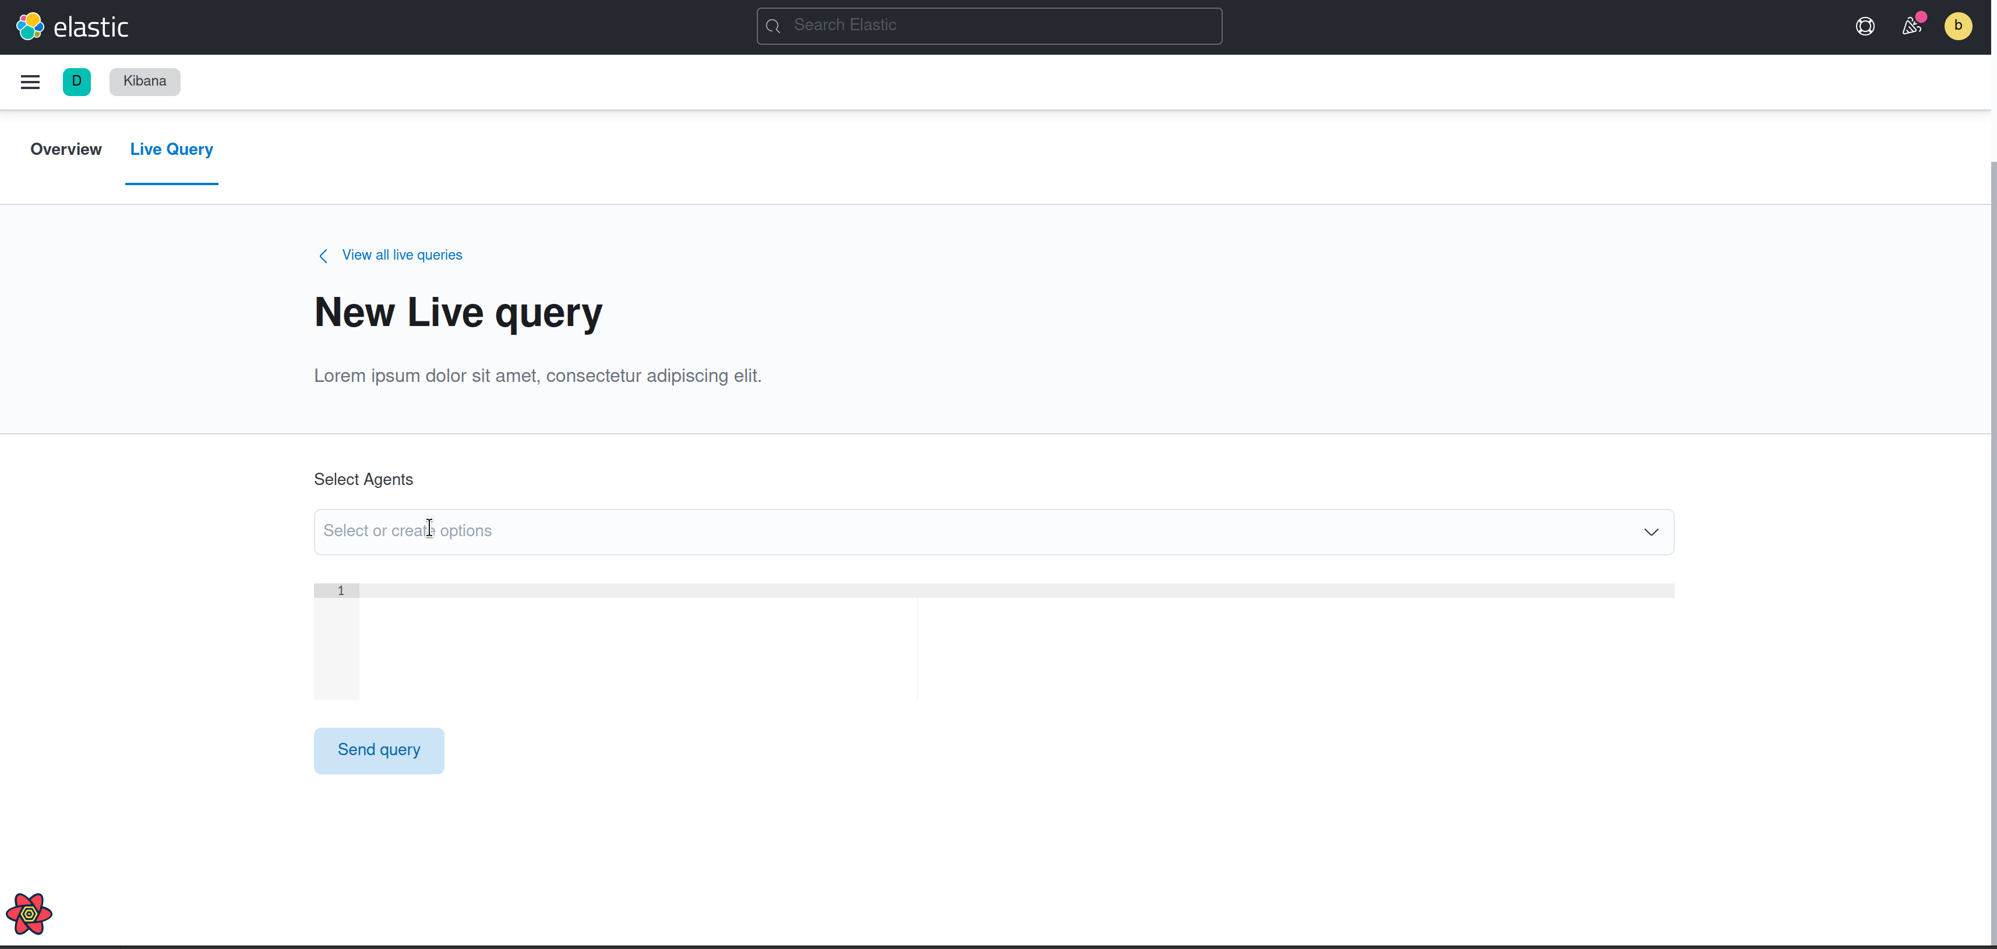1997x949 pixels.
Task: Switch to the Overview tab
Action: (x=66, y=150)
